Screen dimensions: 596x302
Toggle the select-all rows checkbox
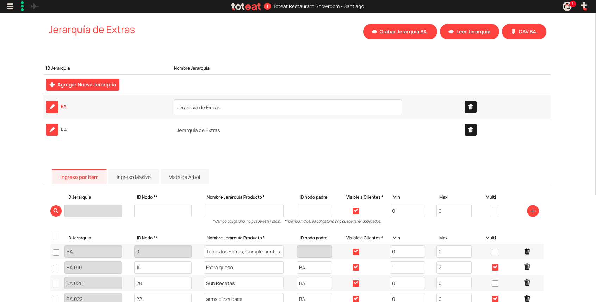pyautogui.click(x=56, y=236)
